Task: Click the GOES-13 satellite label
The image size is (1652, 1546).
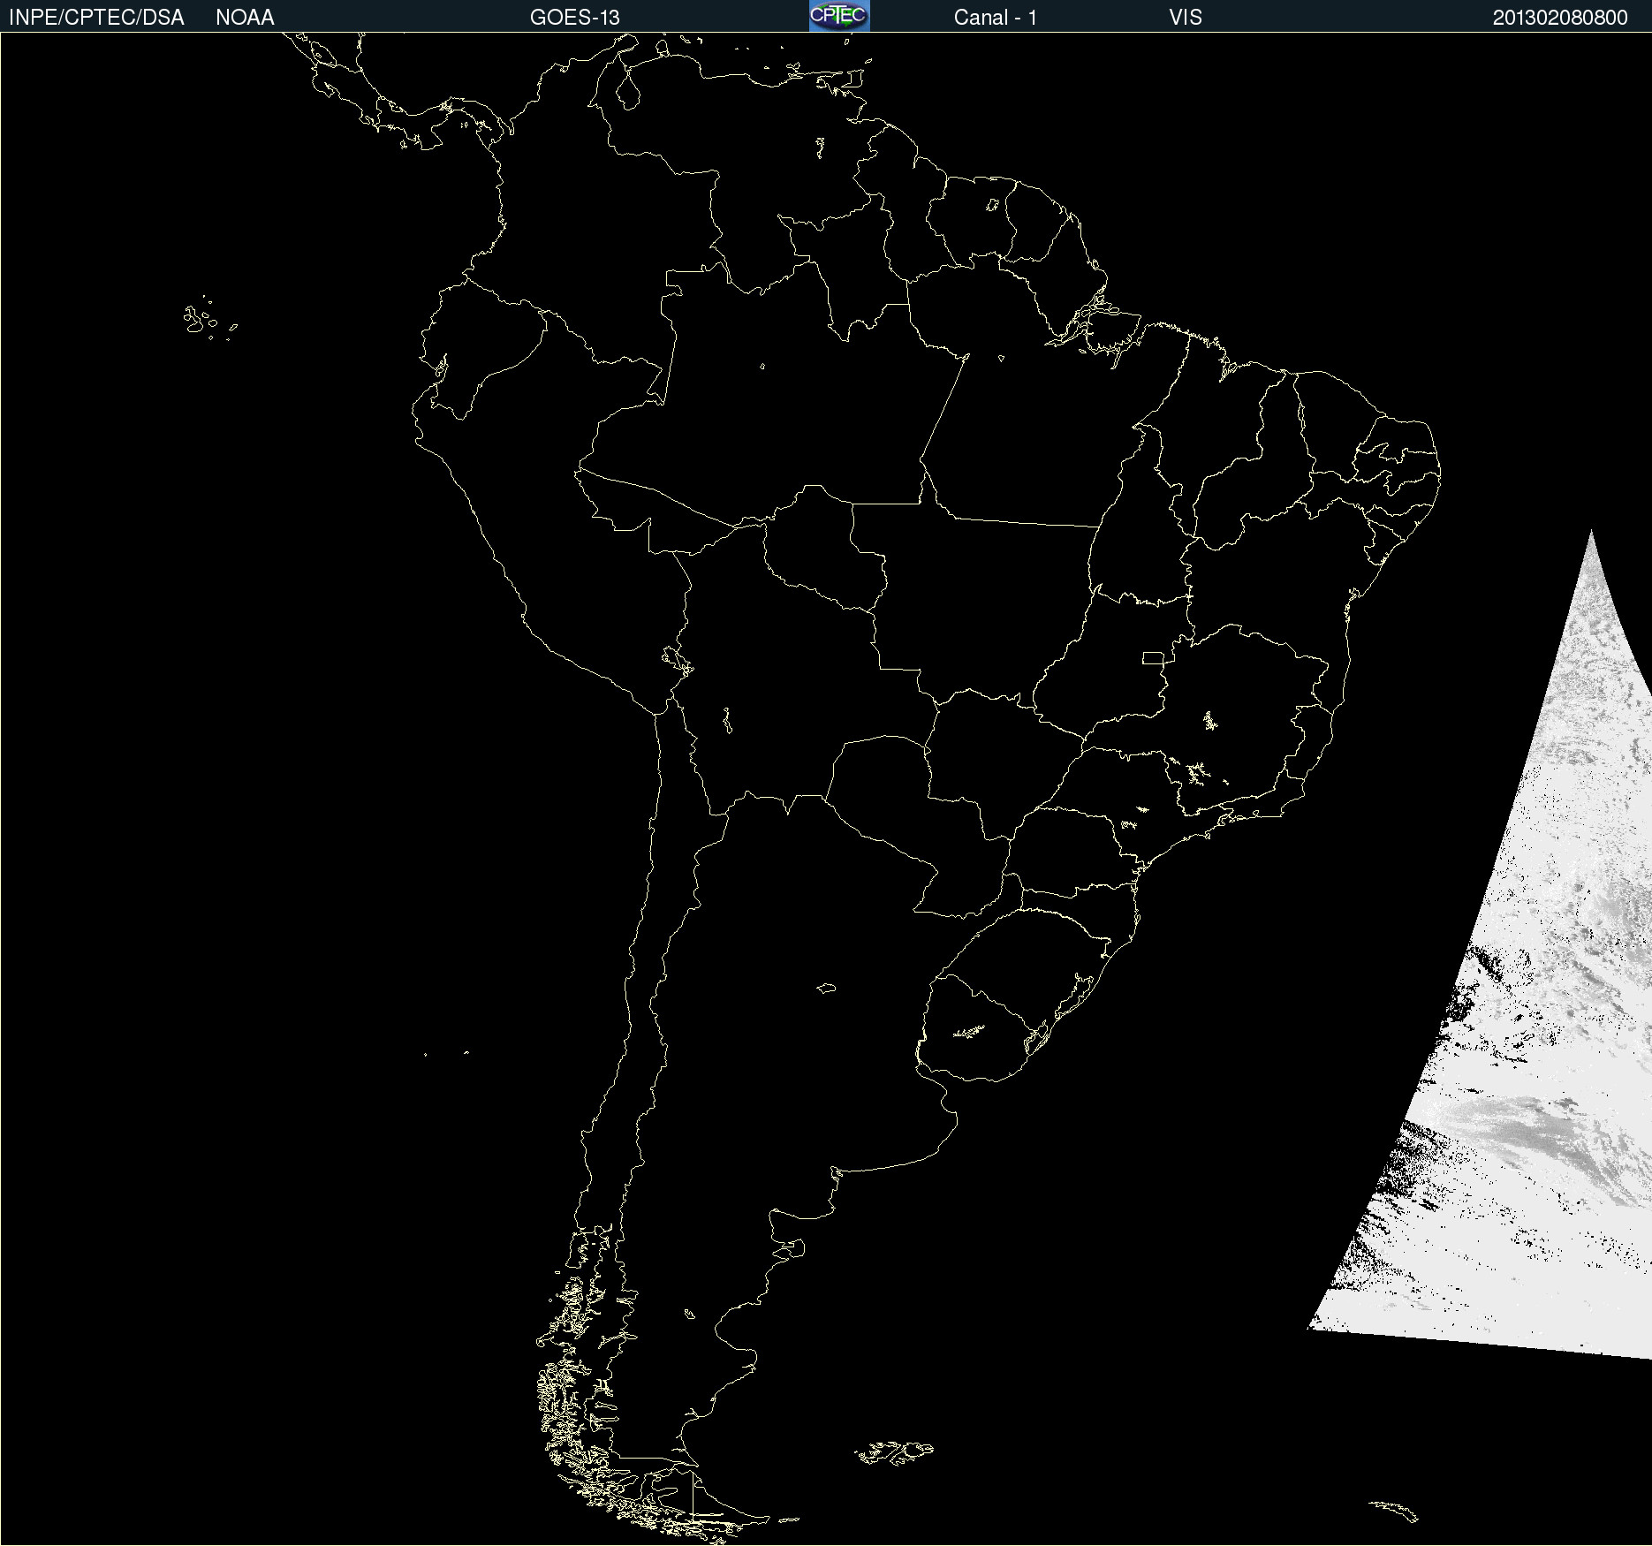Action: (574, 18)
